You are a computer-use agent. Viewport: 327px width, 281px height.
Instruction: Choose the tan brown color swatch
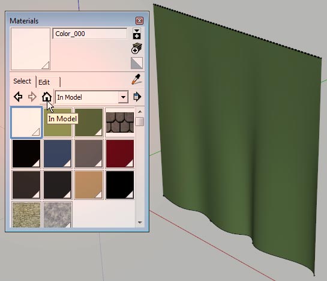point(89,185)
